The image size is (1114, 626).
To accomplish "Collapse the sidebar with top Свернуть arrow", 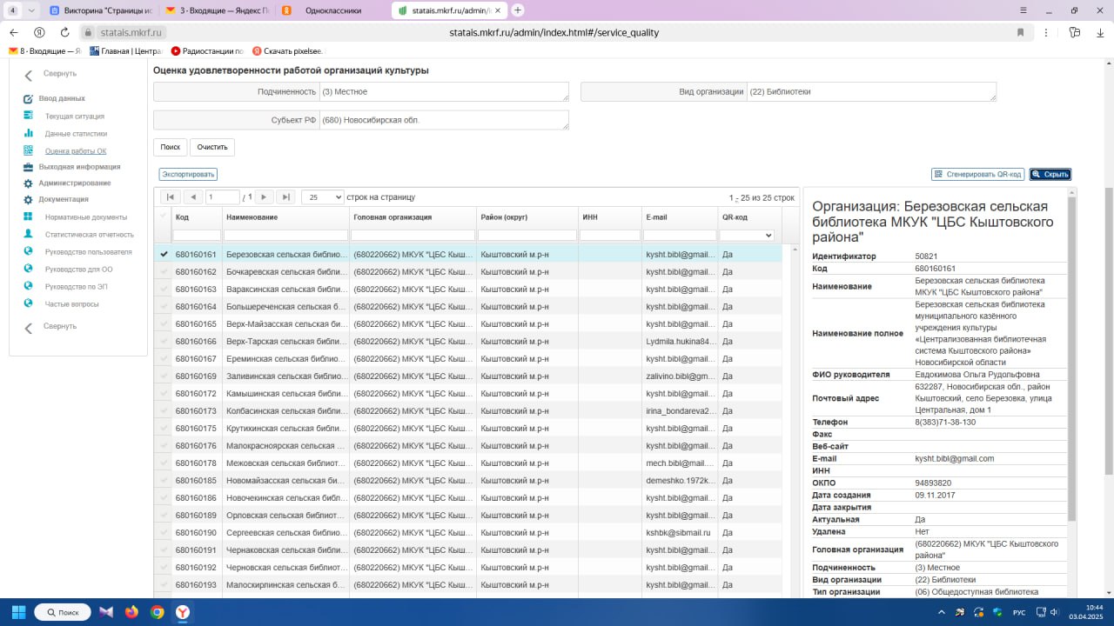I will click(x=29, y=75).
